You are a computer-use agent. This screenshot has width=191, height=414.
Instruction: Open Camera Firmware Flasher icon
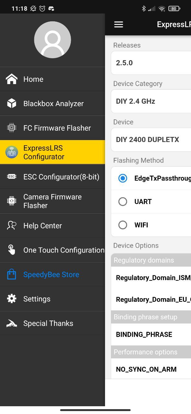[12, 201]
